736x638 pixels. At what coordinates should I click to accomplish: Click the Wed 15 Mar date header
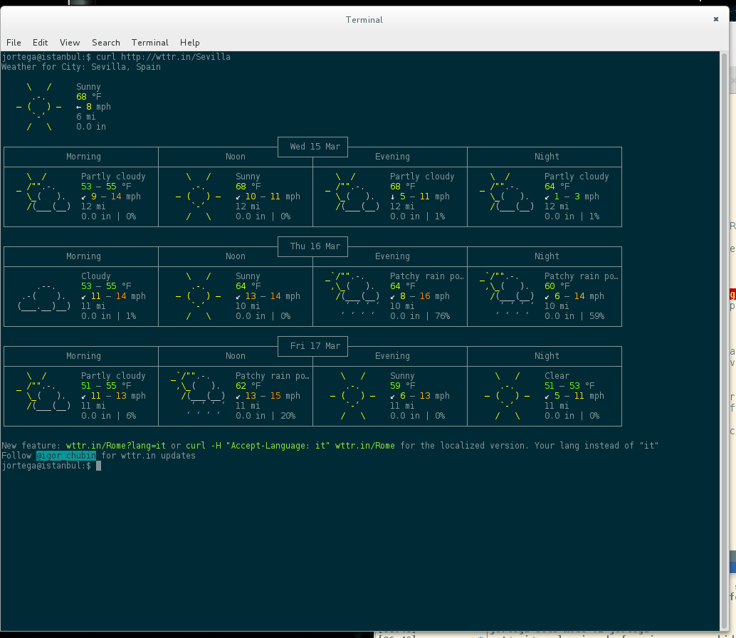(x=313, y=147)
